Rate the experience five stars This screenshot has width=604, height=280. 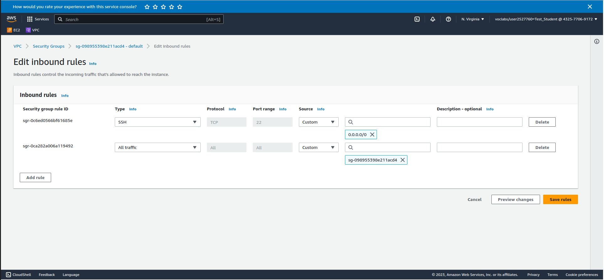click(180, 7)
